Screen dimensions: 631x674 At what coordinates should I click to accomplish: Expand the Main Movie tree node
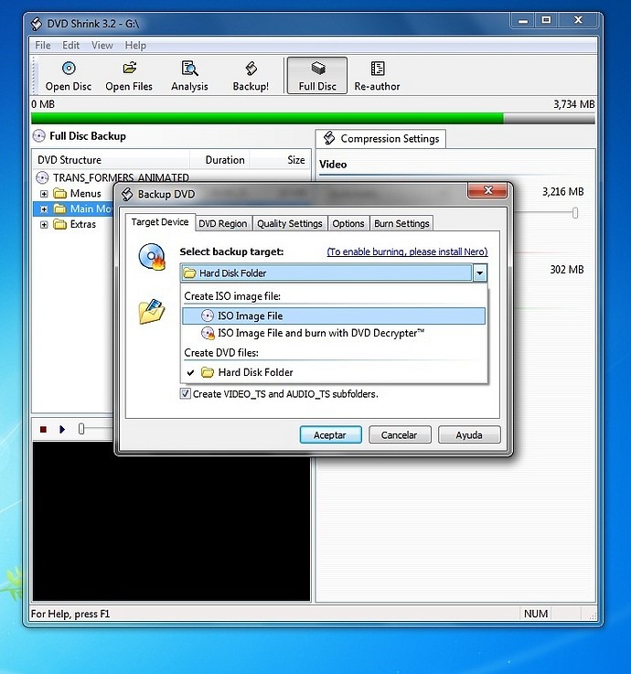(x=44, y=209)
